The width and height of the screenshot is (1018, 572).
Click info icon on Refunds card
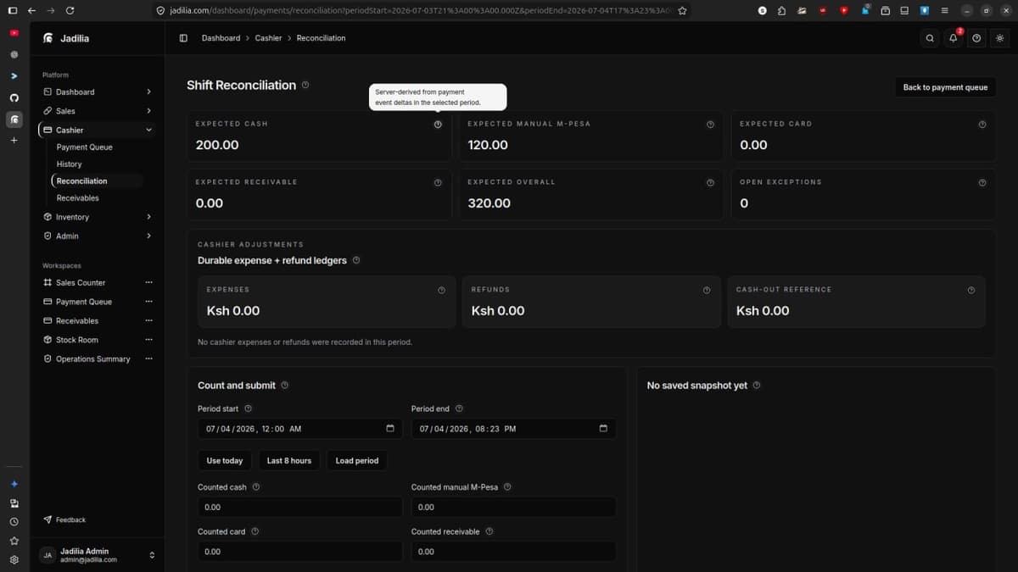707,290
